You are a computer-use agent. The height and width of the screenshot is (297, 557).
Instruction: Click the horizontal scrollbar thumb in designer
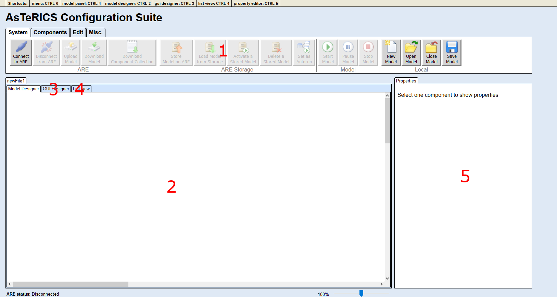[x=71, y=284]
